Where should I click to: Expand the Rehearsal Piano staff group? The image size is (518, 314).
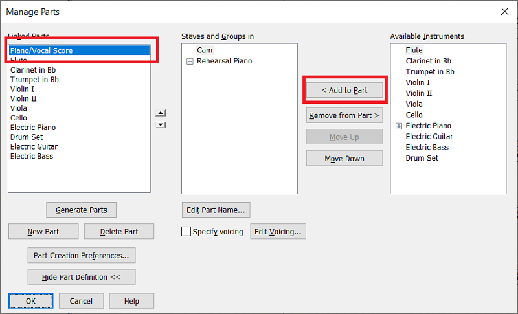point(190,62)
